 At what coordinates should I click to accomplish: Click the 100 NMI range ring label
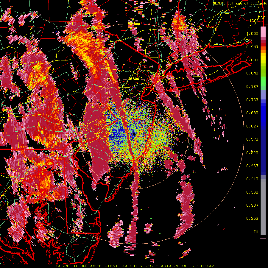(134, 24)
